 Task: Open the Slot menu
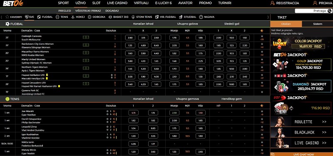point(97,3)
